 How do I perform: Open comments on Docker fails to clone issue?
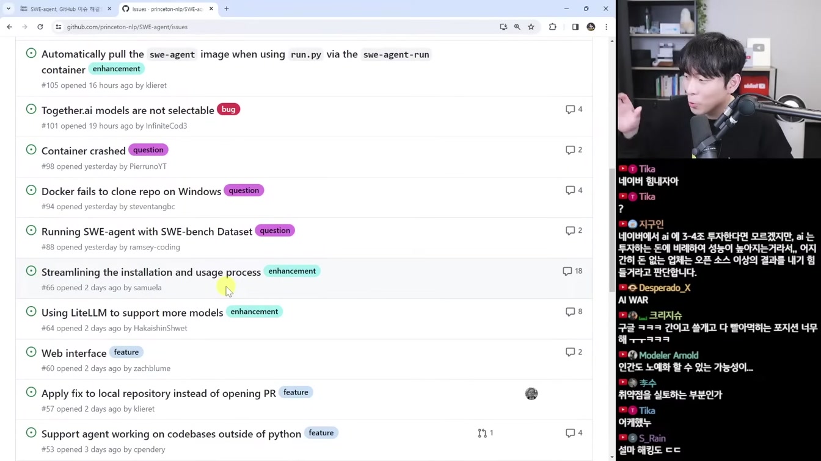(574, 190)
